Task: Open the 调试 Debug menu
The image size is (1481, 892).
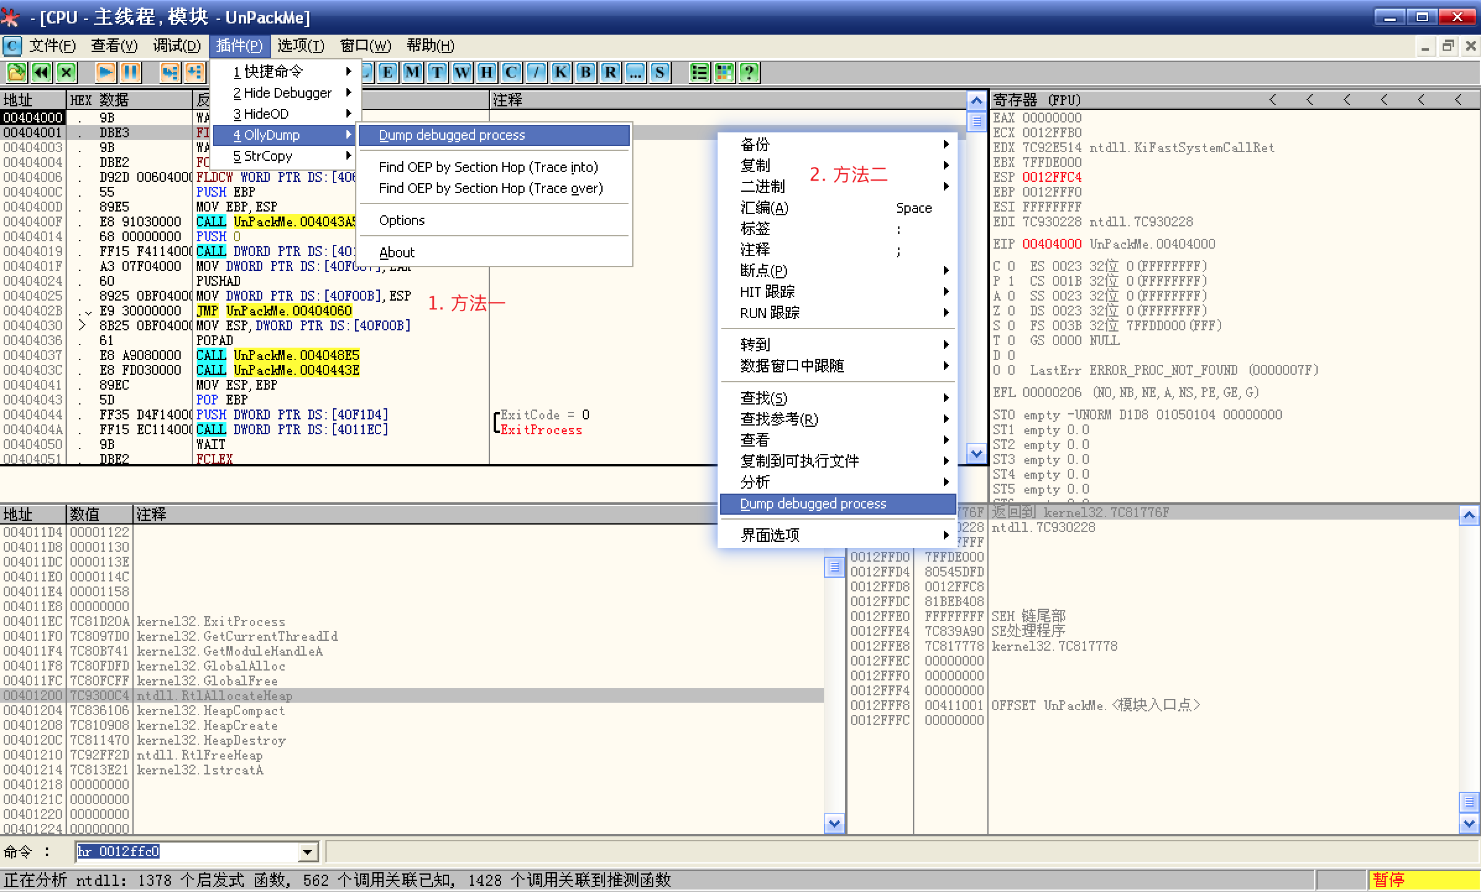Action: pos(176,46)
